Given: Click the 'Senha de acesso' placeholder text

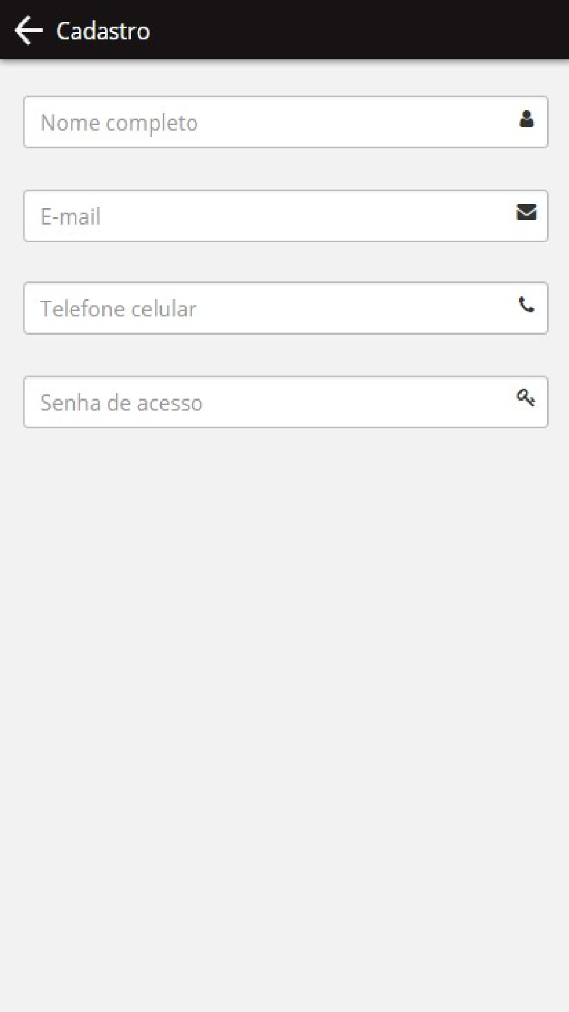Looking at the screenshot, I should click(x=121, y=403).
